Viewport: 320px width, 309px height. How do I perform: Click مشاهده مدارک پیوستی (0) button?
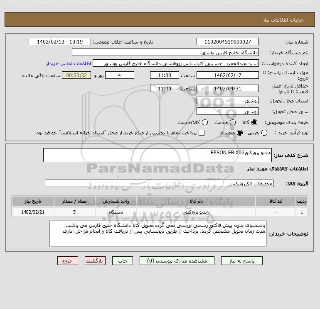177,261
